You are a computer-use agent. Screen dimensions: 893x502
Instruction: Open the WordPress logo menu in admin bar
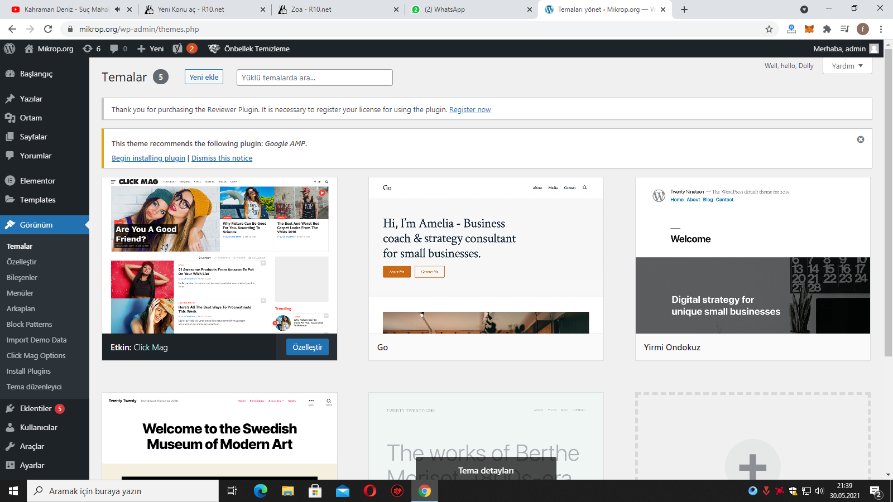click(x=9, y=49)
